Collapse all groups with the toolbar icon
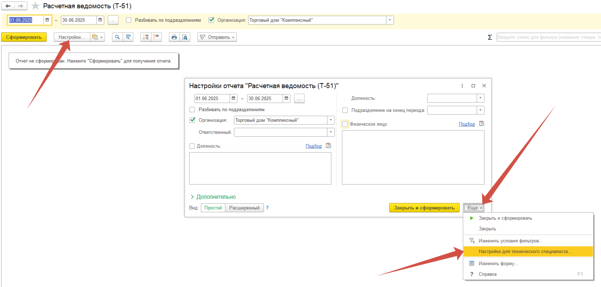Image resolution: width=601 pixels, height=287 pixels. [x=156, y=37]
